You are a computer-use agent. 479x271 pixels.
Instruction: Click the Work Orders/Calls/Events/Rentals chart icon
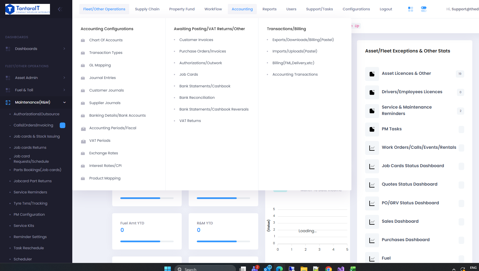coord(372,148)
